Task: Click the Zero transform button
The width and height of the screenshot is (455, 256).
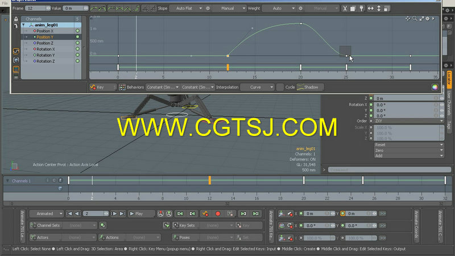Action: point(409,150)
